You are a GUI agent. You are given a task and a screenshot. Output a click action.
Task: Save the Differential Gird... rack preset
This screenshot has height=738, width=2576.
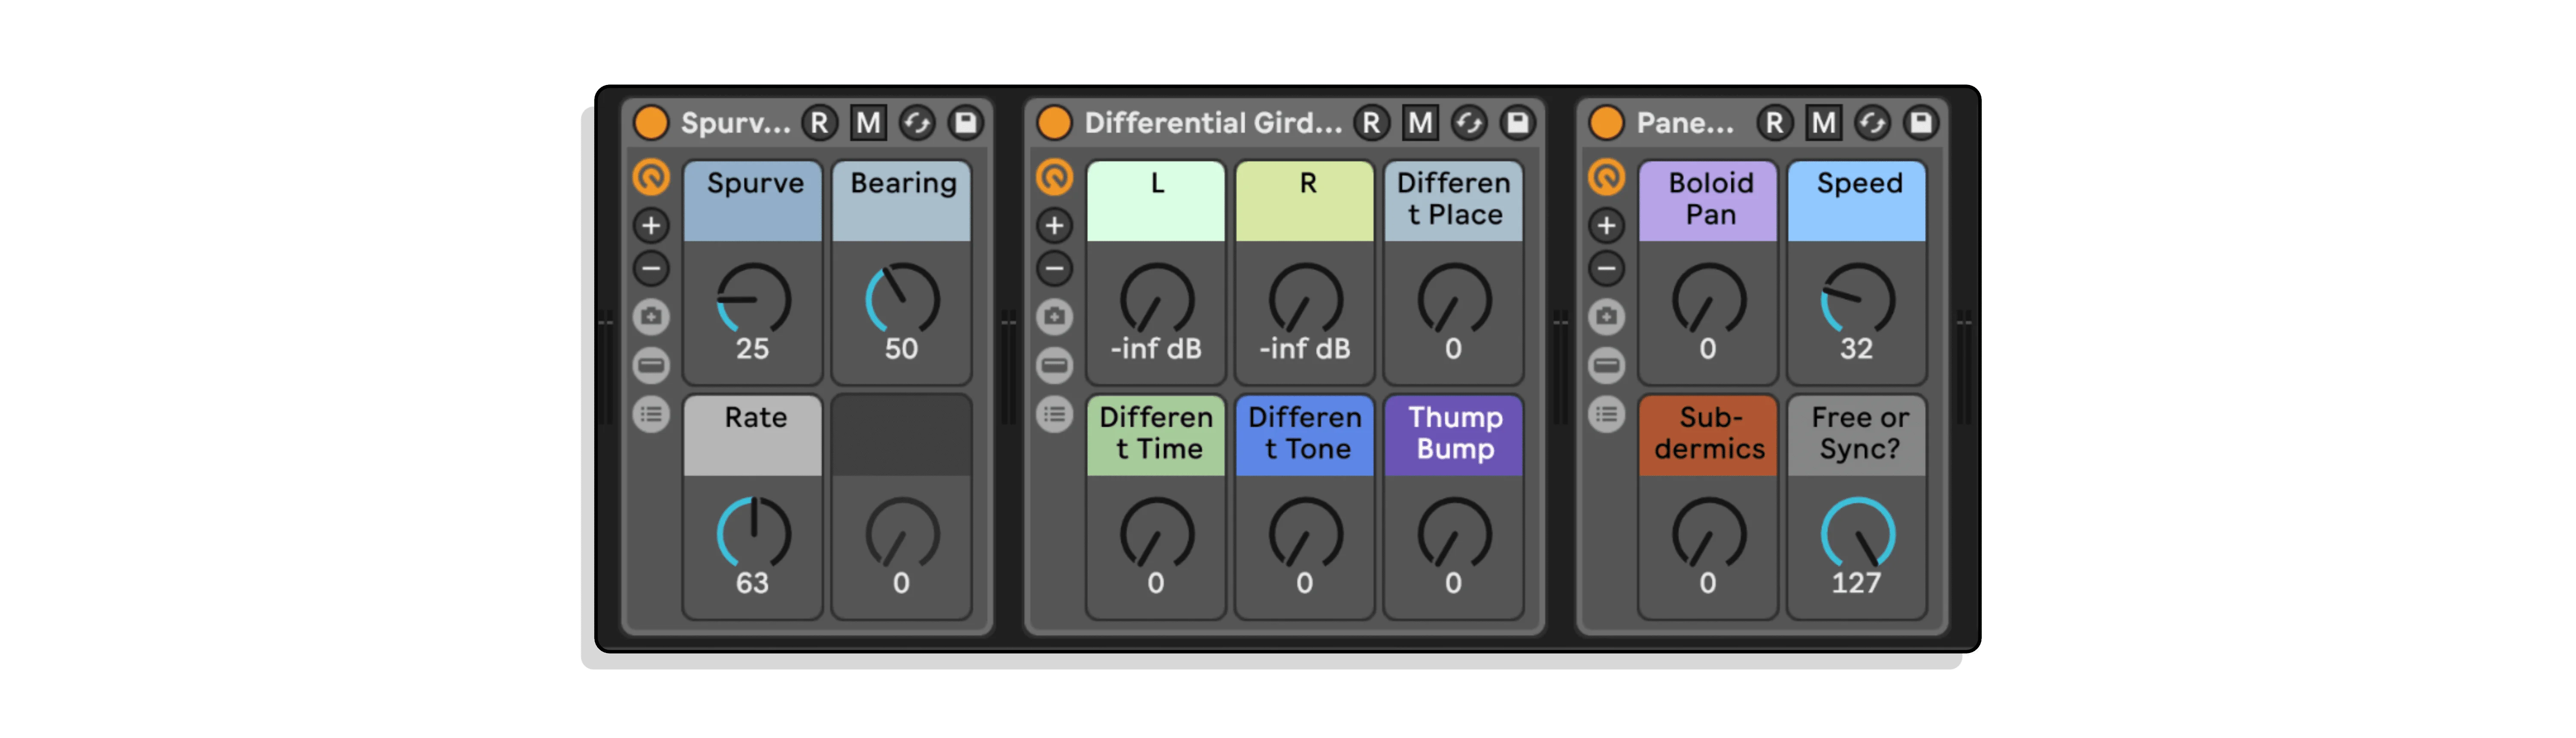pos(1518,123)
